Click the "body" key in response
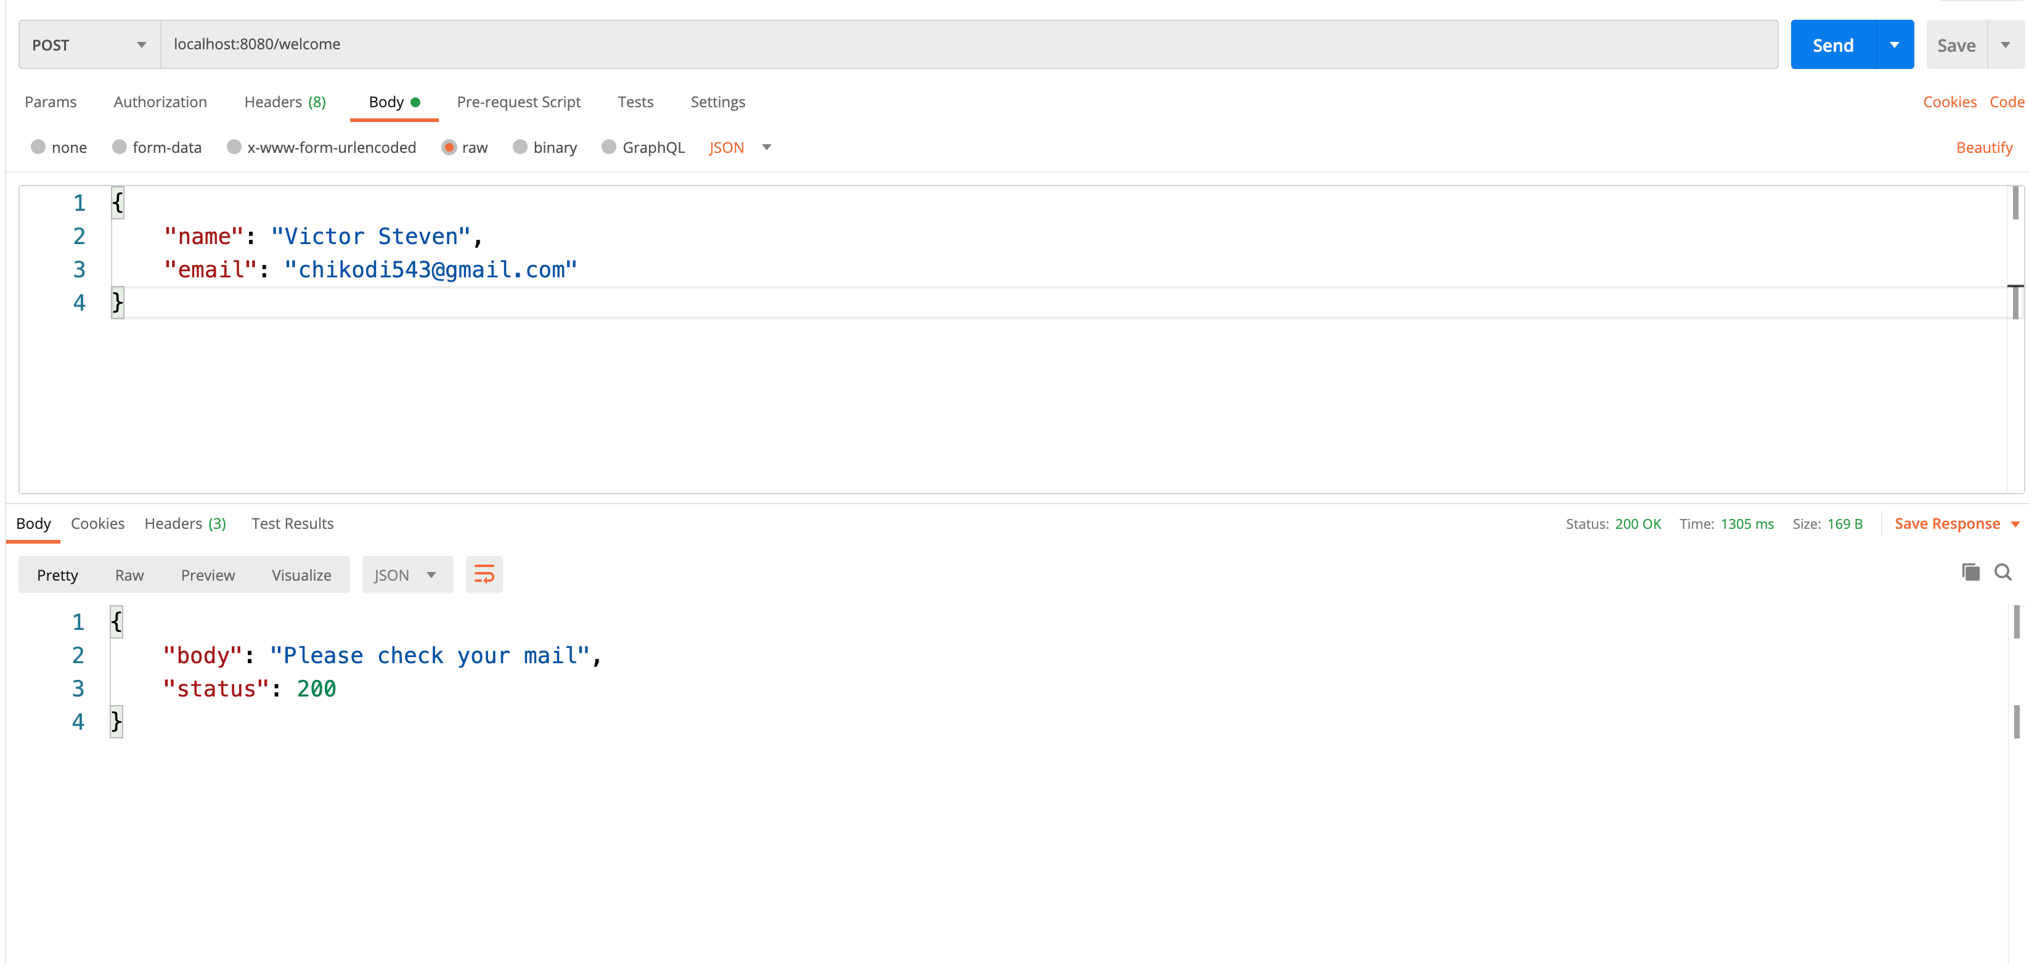2029x964 pixels. pos(202,655)
